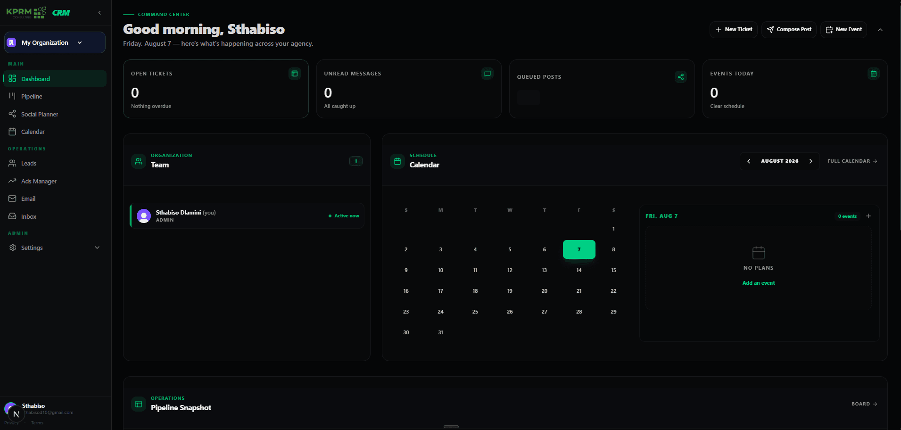Open the Terms link in the footer
The width and height of the screenshot is (901, 430).
coord(37,423)
